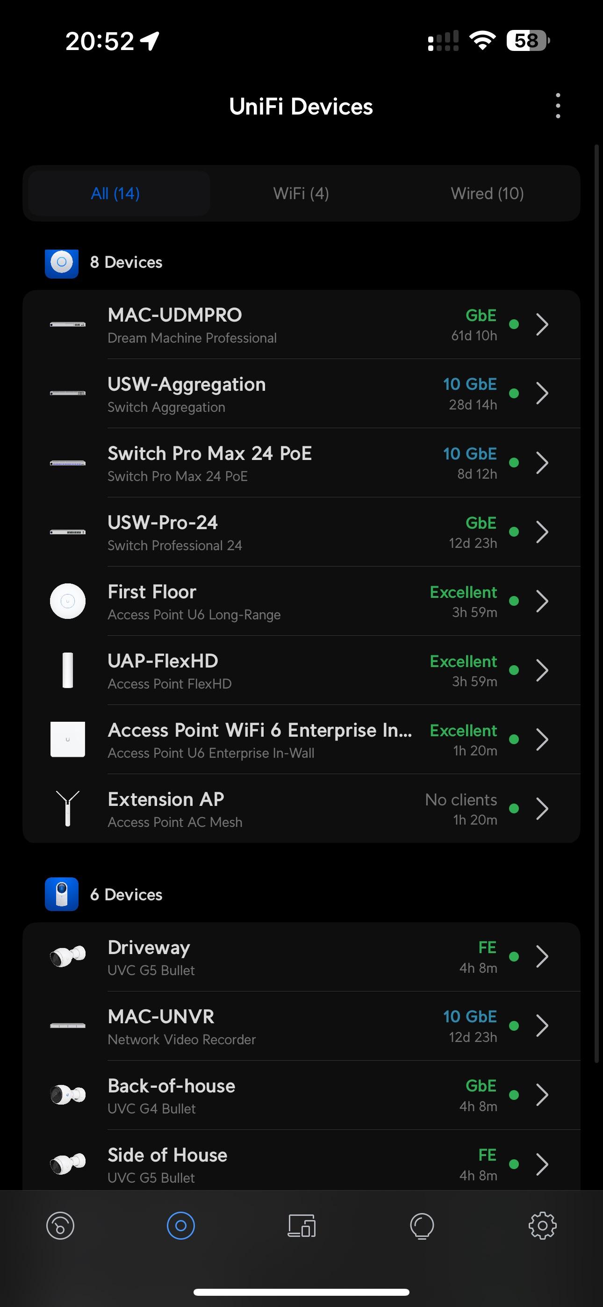This screenshot has height=1307, width=603.
Task: Open Settings gear in bottom bar
Action: click(x=542, y=1226)
